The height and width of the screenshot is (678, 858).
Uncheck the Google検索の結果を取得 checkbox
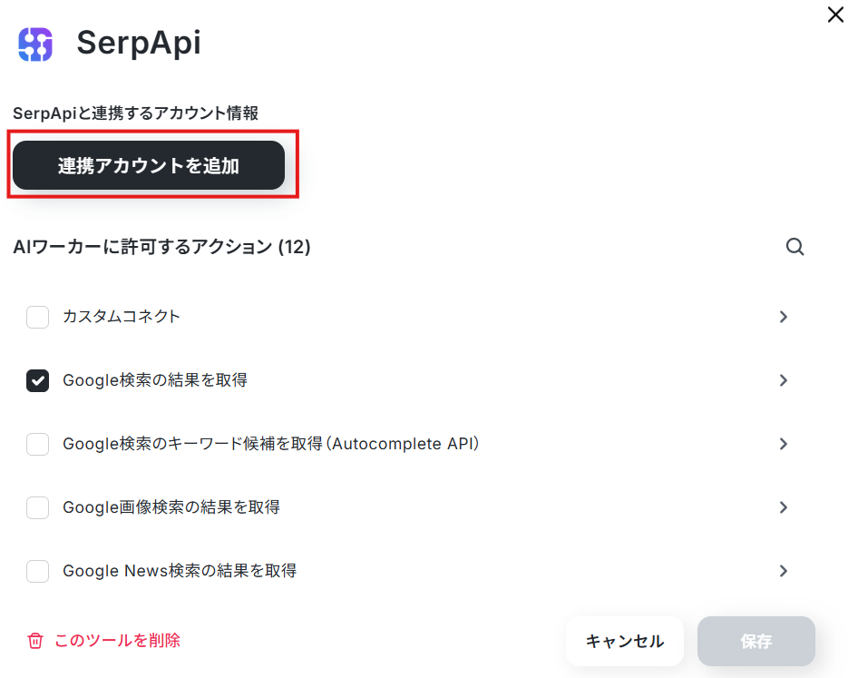click(38, 380)
